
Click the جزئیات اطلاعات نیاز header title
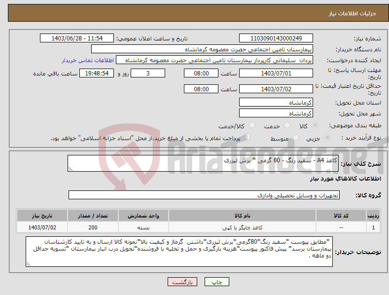[353, 13]
